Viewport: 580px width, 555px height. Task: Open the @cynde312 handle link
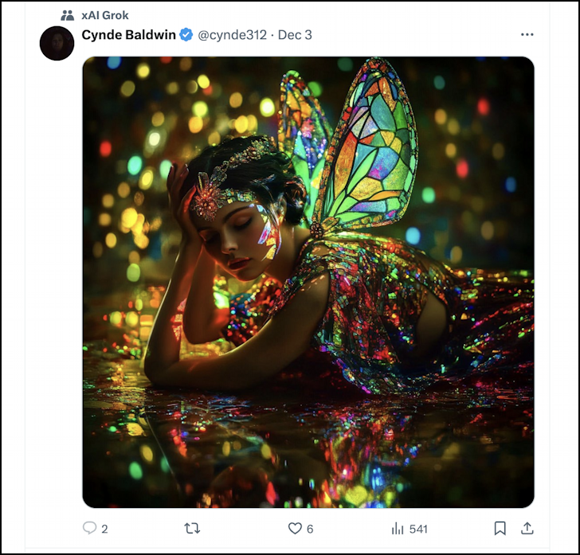232,35
